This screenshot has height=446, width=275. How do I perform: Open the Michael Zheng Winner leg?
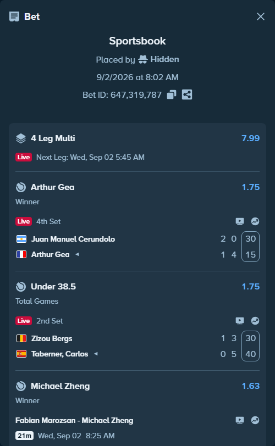pyautogui.click(x=60, y=386)
